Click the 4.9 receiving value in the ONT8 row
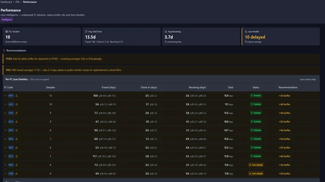 187,139
